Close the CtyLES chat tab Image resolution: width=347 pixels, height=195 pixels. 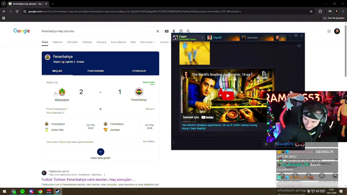[237, 38]
